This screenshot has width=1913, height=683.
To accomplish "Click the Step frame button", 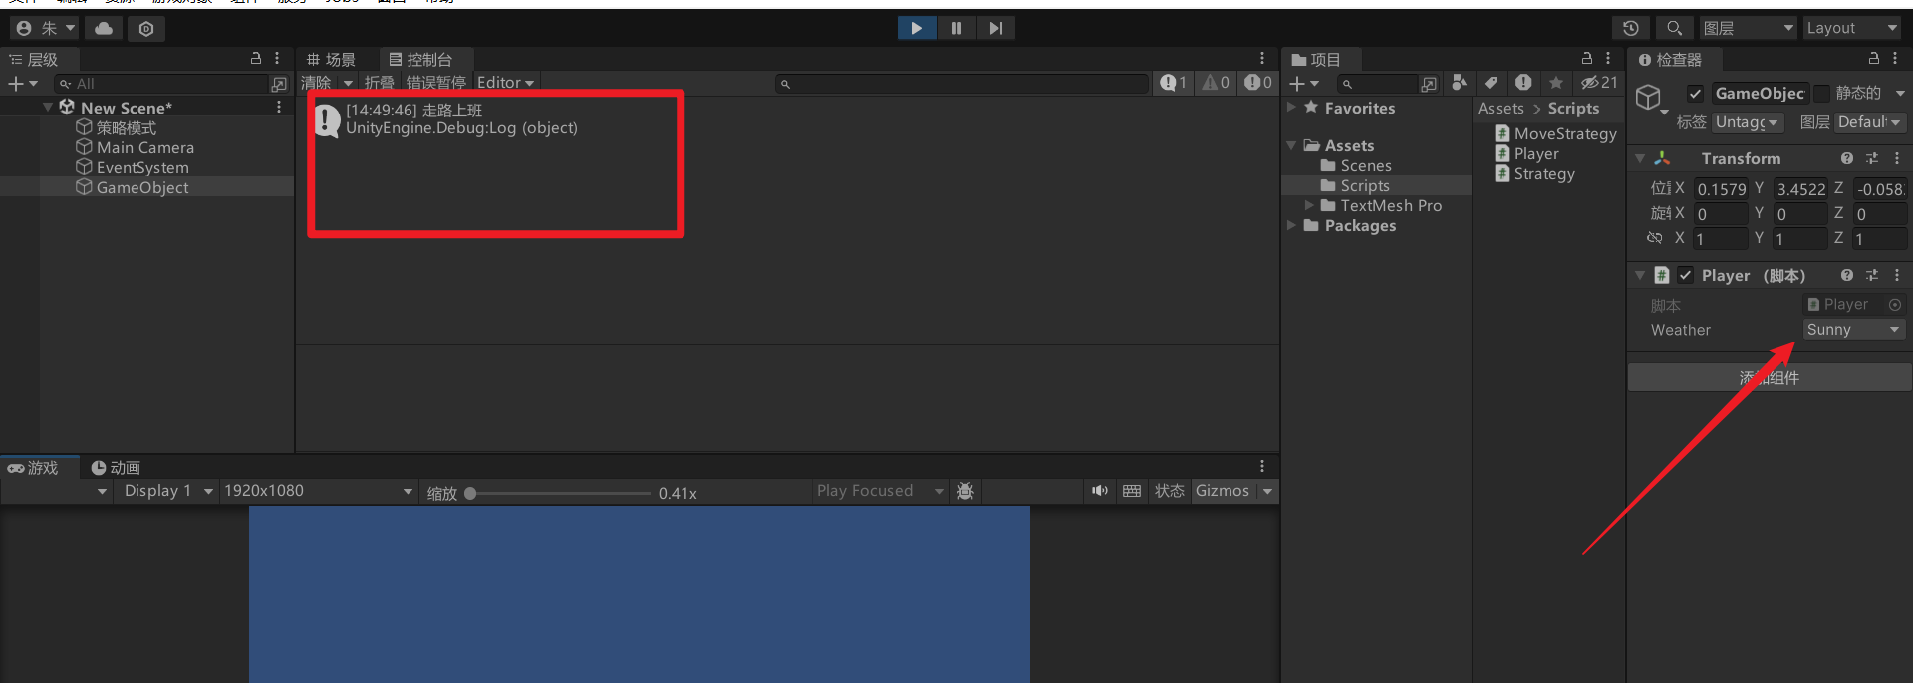I will [x=996, y=28].
